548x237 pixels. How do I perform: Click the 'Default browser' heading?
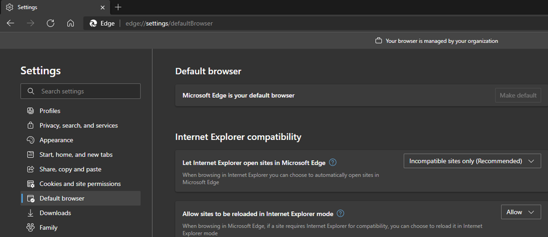208,71
